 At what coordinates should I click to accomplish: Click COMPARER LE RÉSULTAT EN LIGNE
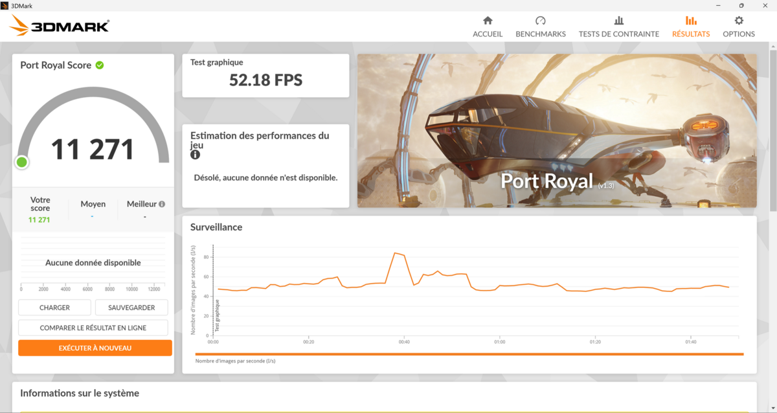click(x=93, y=328)
